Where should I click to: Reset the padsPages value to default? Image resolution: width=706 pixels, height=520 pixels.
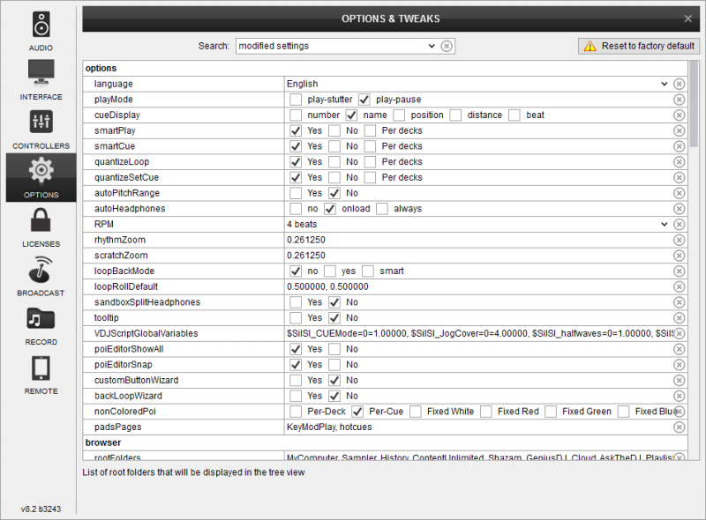point(679,427)
